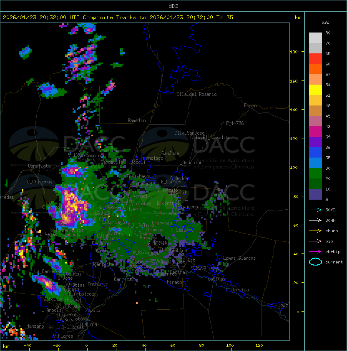Image resolution: width=347 pixels, height=351 pixels.
Task: Click the 'Catitas' place label
Action: 216,279
